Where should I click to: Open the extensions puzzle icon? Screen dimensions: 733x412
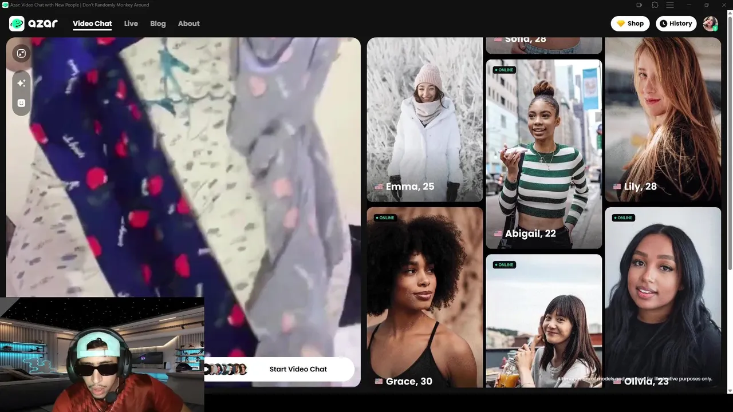tap(655, 5)
